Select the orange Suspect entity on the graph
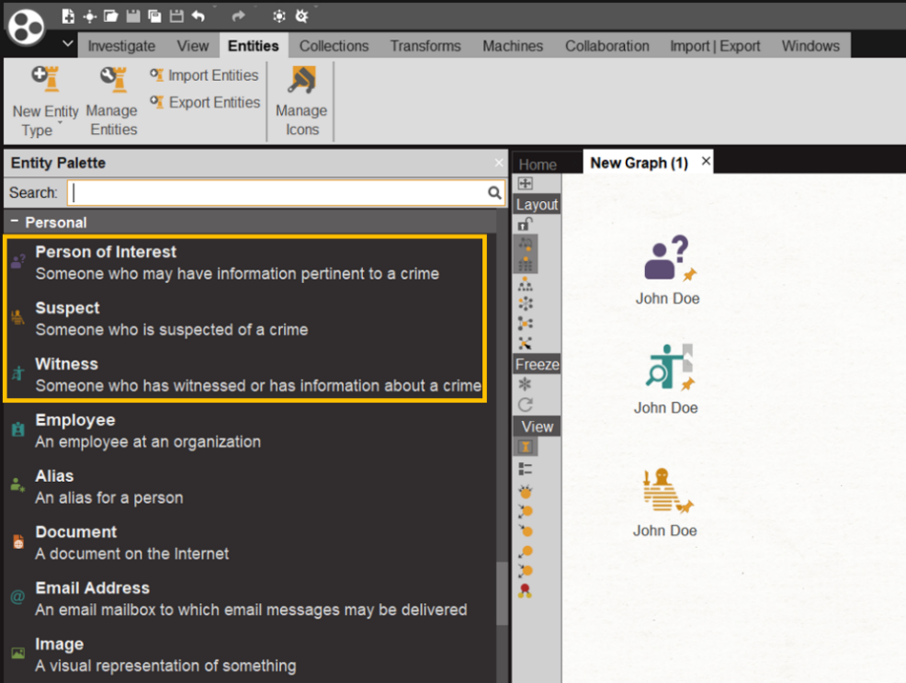Screen dimensions: 906x683 [x=666, y=491]
